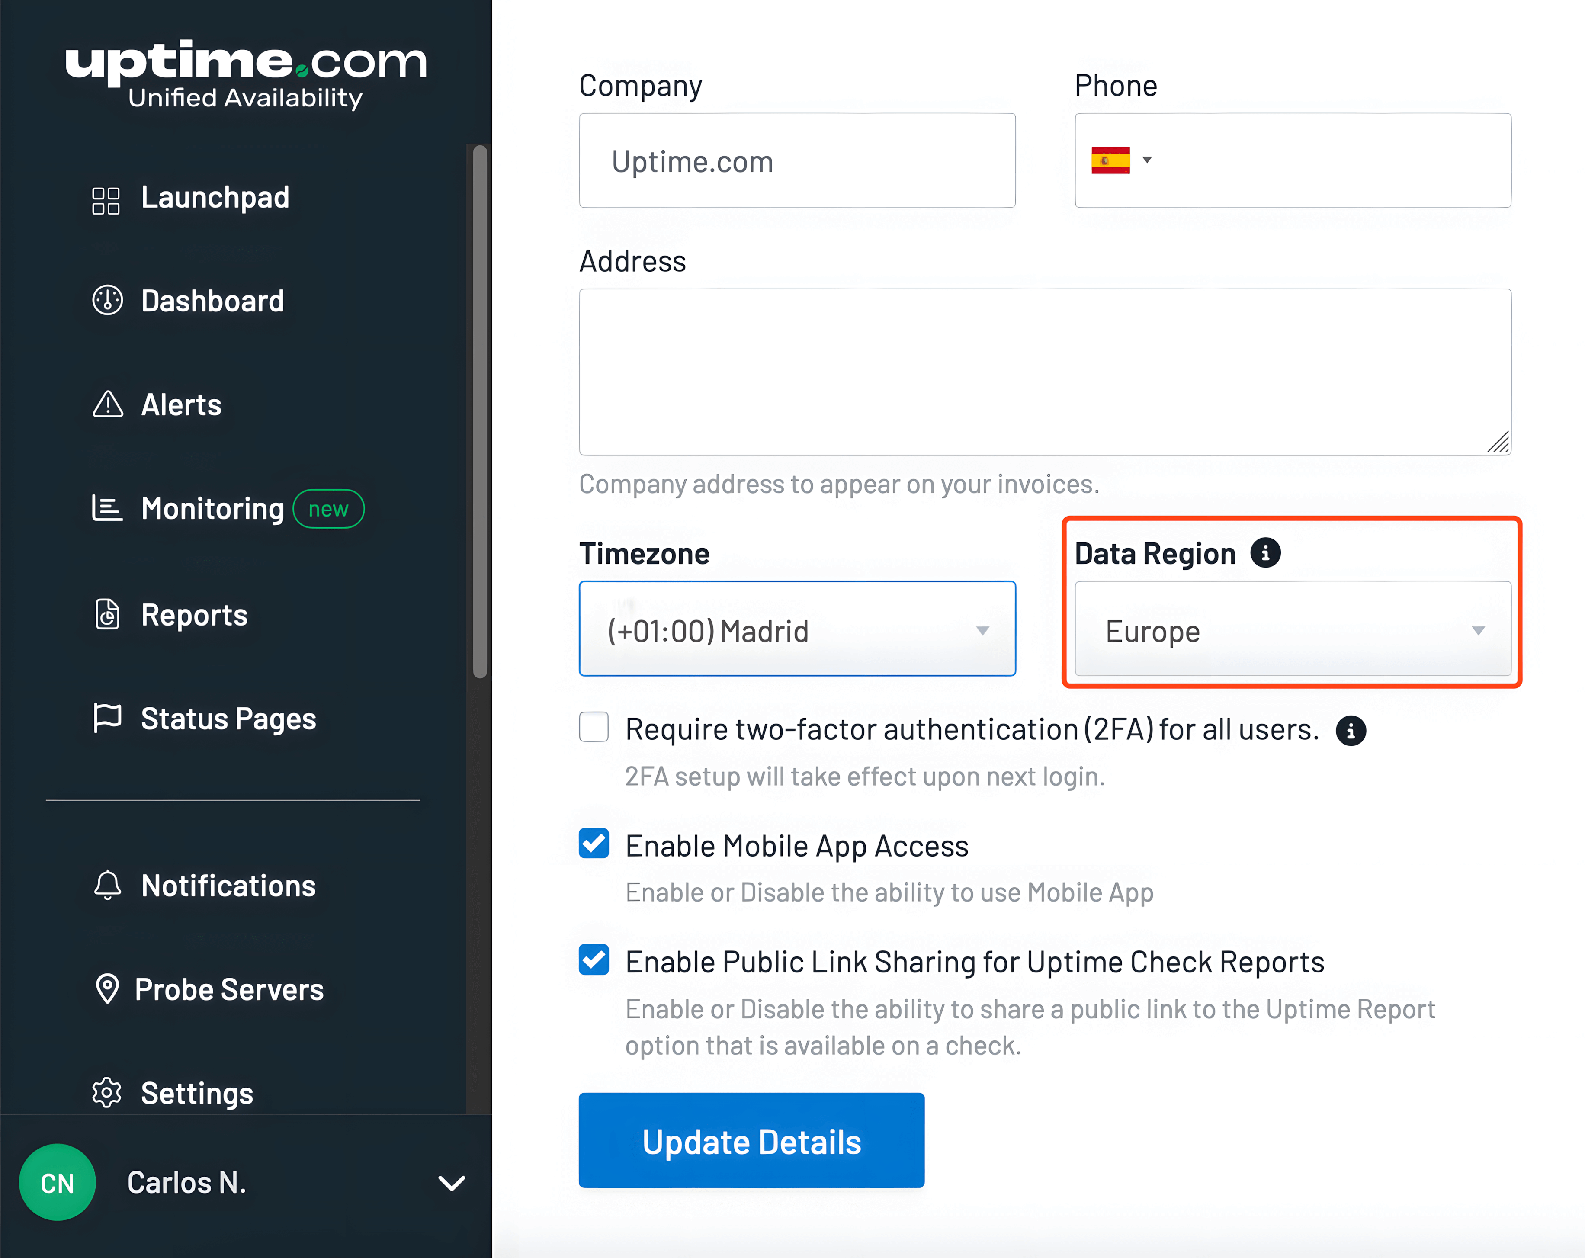The width and height of the screenshot is (1585, 1258).
Task: Click inside the Address text area
Action: (1045, 371)
